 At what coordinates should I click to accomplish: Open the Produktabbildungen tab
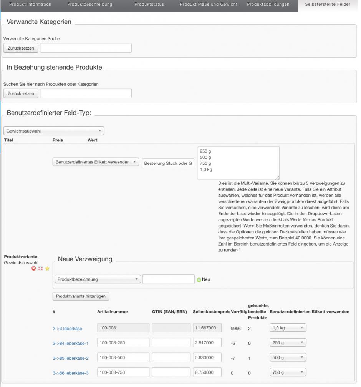tap(269, 5)
